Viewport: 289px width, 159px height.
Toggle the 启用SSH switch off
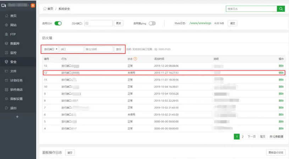[58, 23]
